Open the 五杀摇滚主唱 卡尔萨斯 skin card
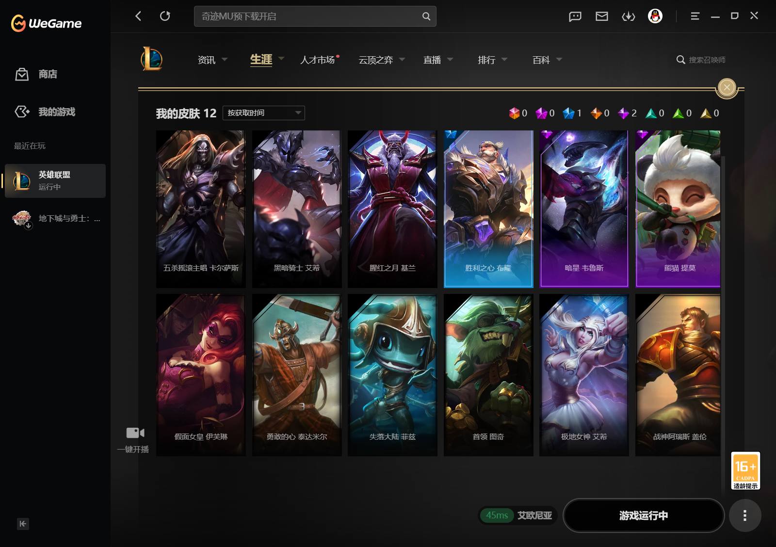776x547 pixels. 201,209
